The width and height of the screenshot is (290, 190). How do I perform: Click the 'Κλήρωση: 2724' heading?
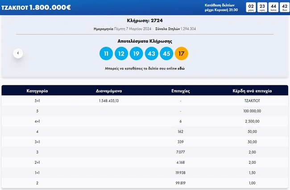[x=145, y=20]
